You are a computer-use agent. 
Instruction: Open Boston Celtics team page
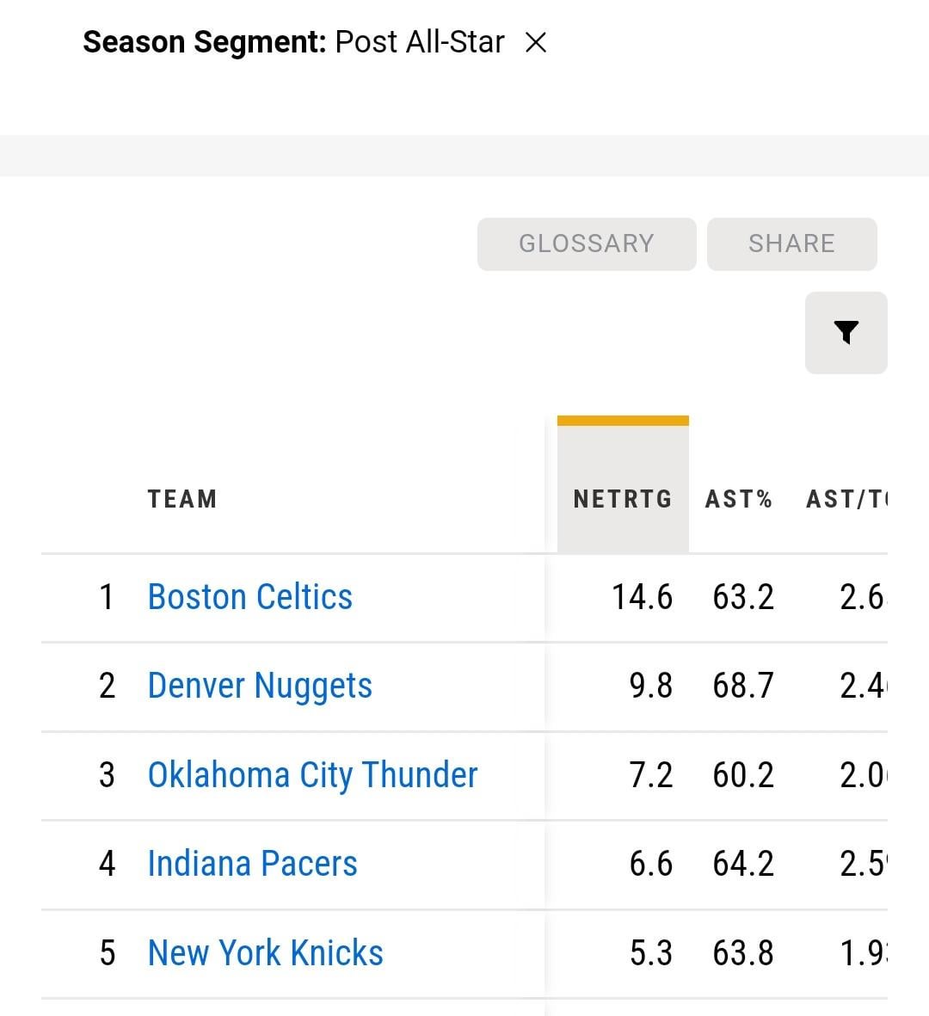click(x=250, y=597)
